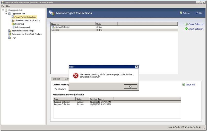Open Team Foundation Backups node
Screen dimensions: 207x131
pyautogui.click(x=23, y=31)
